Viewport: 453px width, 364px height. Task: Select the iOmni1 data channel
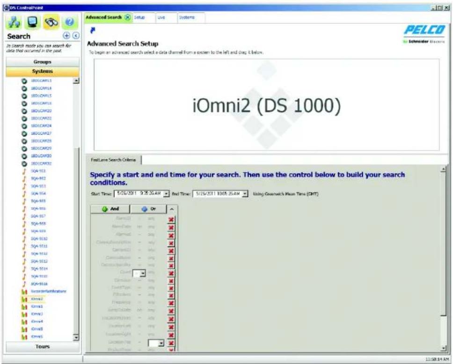[37, 306]
